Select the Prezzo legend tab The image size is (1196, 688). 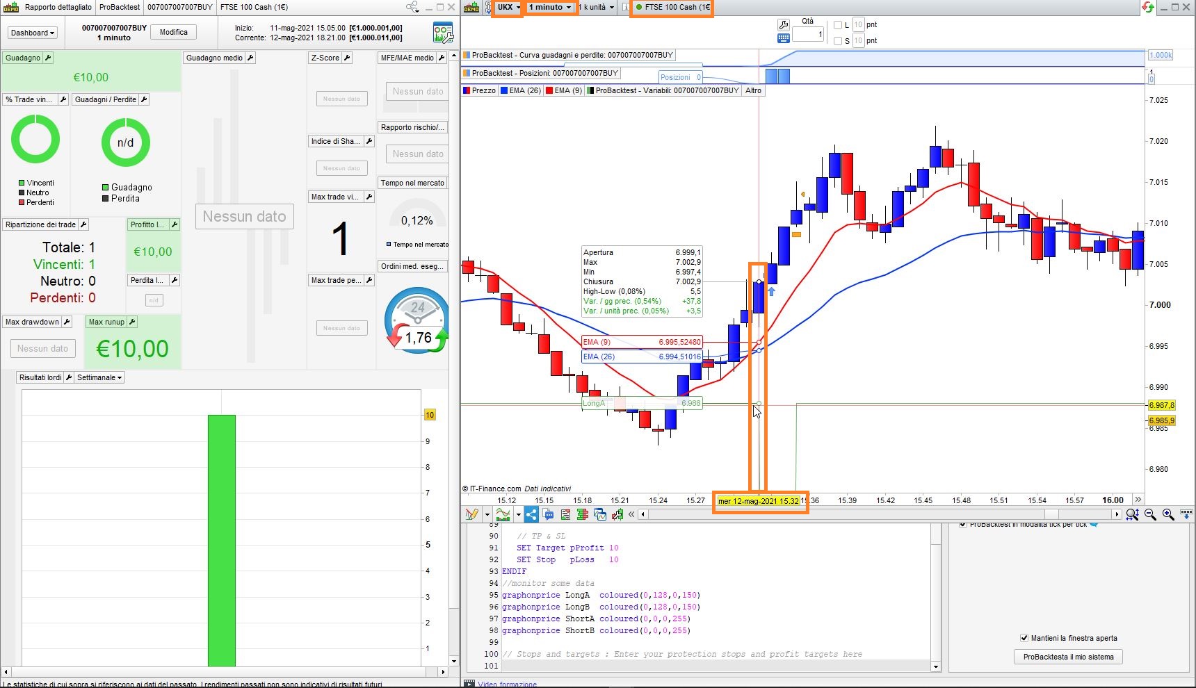click(480, 90)
